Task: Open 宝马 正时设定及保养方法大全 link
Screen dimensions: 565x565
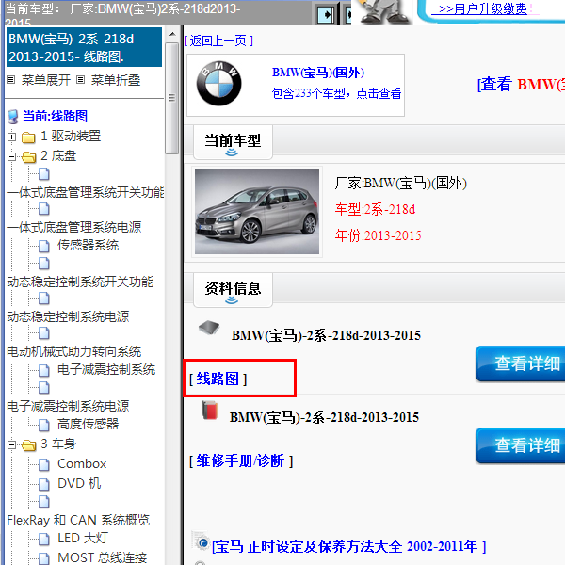Action: click(x=348, y=546)
